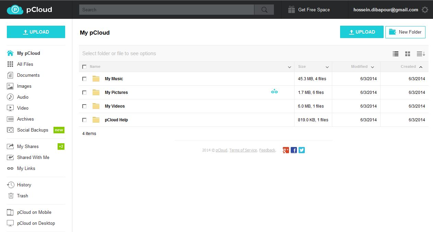Click the search magnifier icon
The height and width of the screenshot is (232, 433).
[264, 10]
